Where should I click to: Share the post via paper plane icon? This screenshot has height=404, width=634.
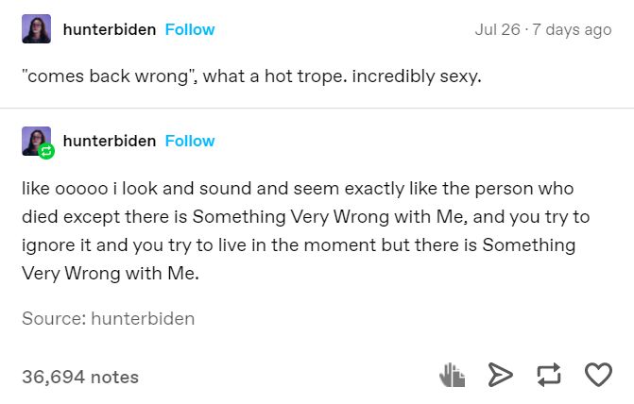pos(499,376)
